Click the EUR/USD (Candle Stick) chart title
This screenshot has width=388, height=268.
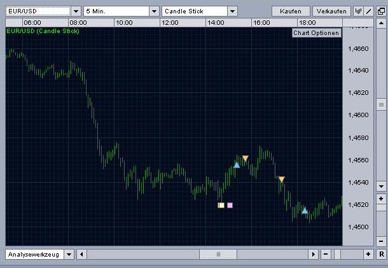coord(43,31)
